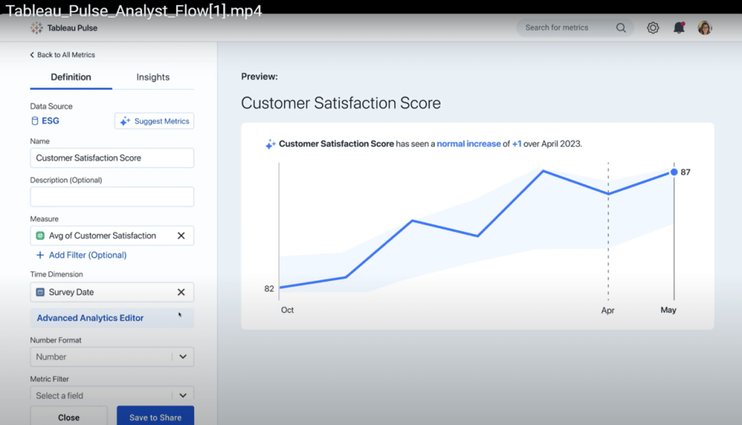Switch to the Insights tab
The height and width of the screenshot is (425, 742).
pos(153,77)
